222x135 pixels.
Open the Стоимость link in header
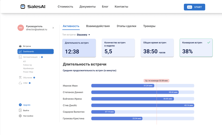point(65,7)
